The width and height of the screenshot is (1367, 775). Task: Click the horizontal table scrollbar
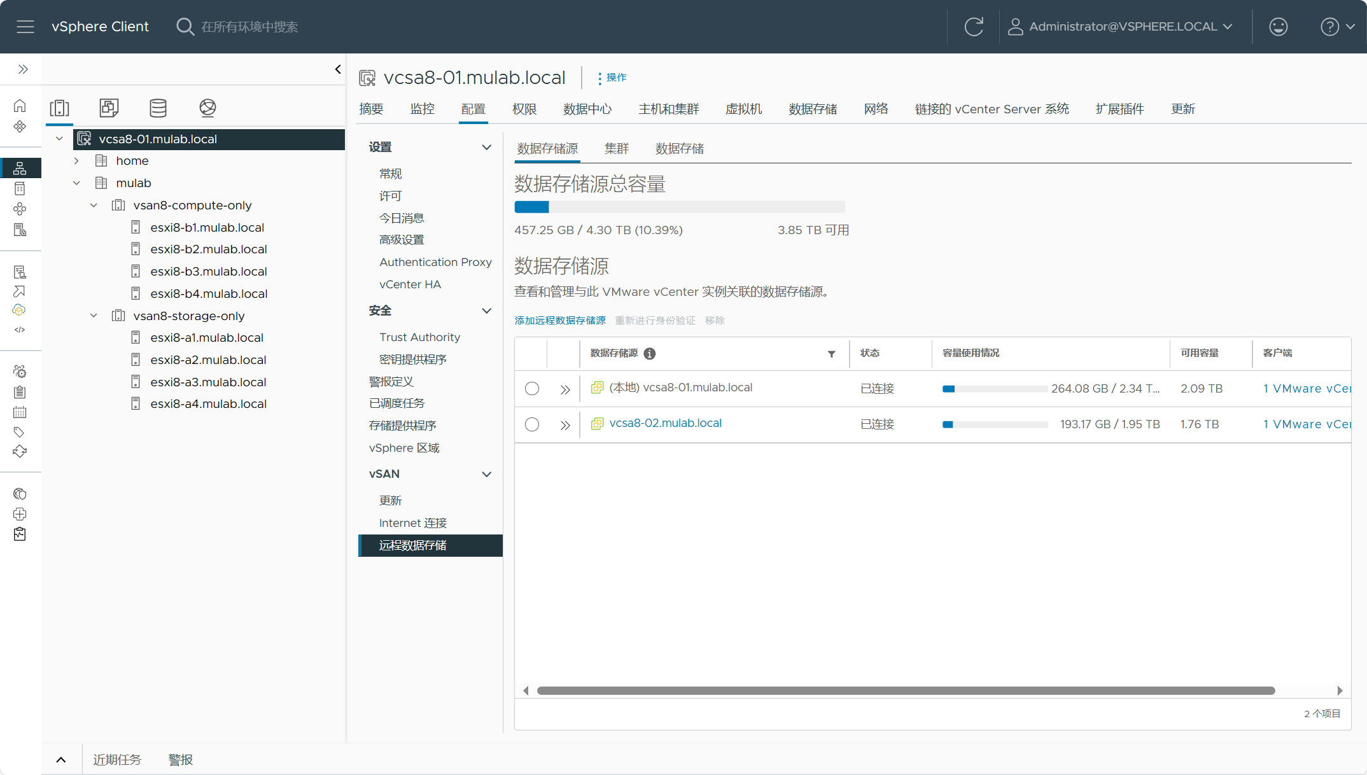(906, 691)
